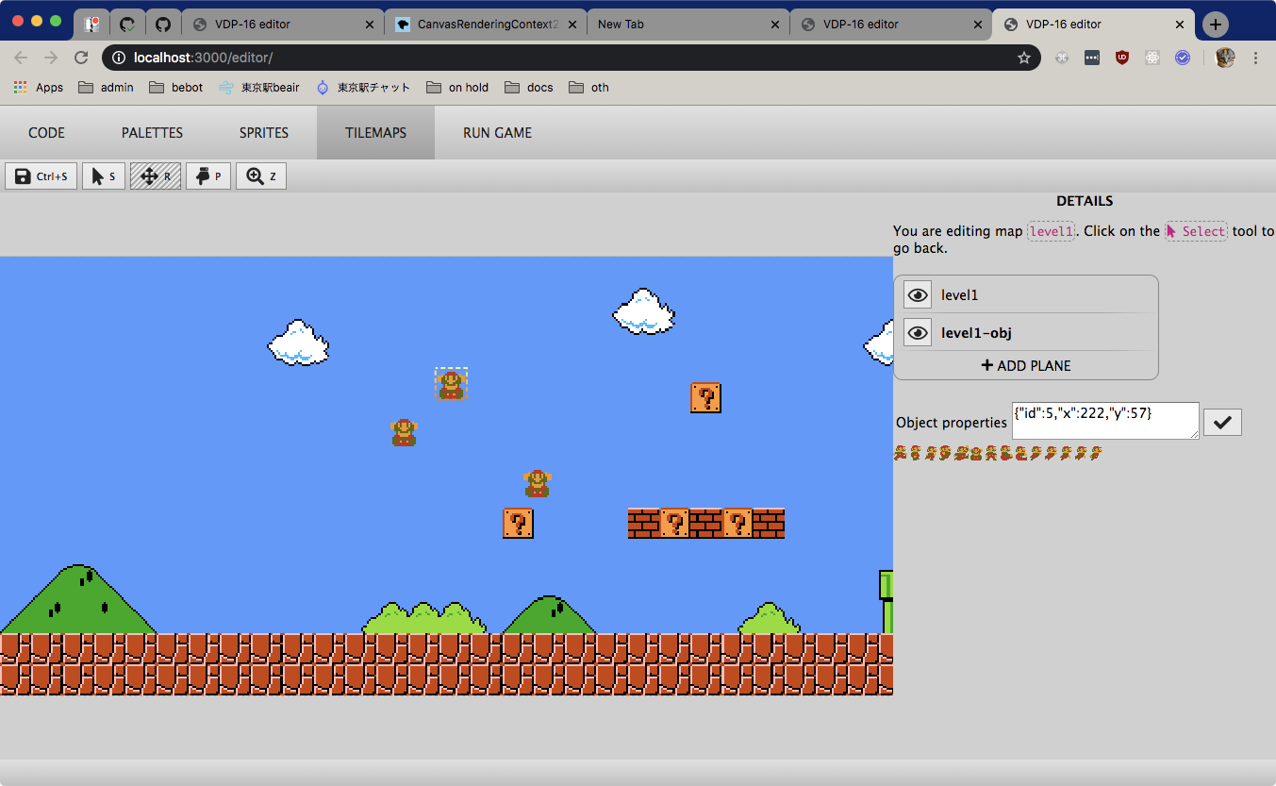Add a new plane with ADD PLANE
The image size is (1276, 786).
click(1026, 365)
